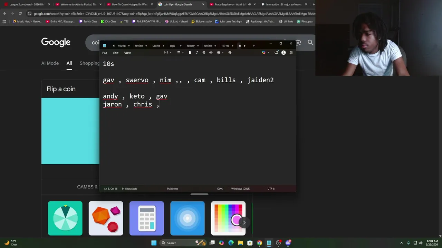
Task: Open the Plain text format selector
Action: point(172,189)
